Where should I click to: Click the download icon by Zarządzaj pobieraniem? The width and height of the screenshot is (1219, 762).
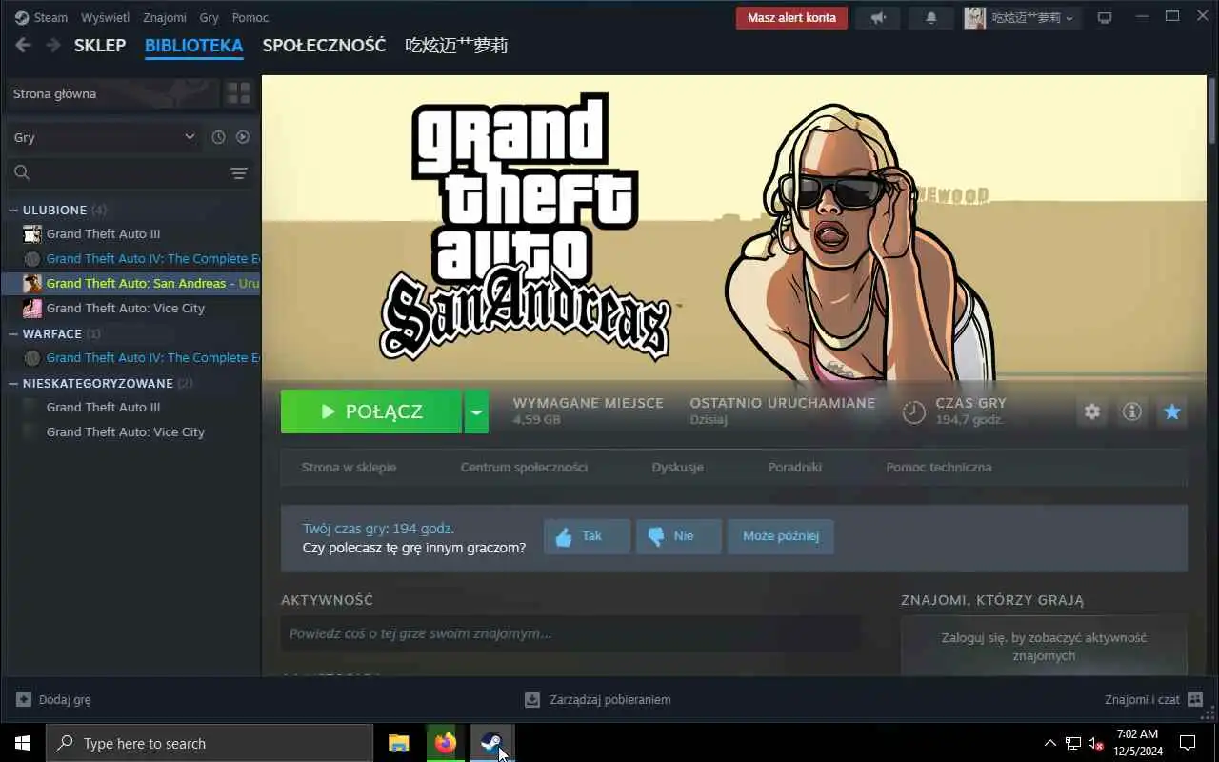point(532,699)
